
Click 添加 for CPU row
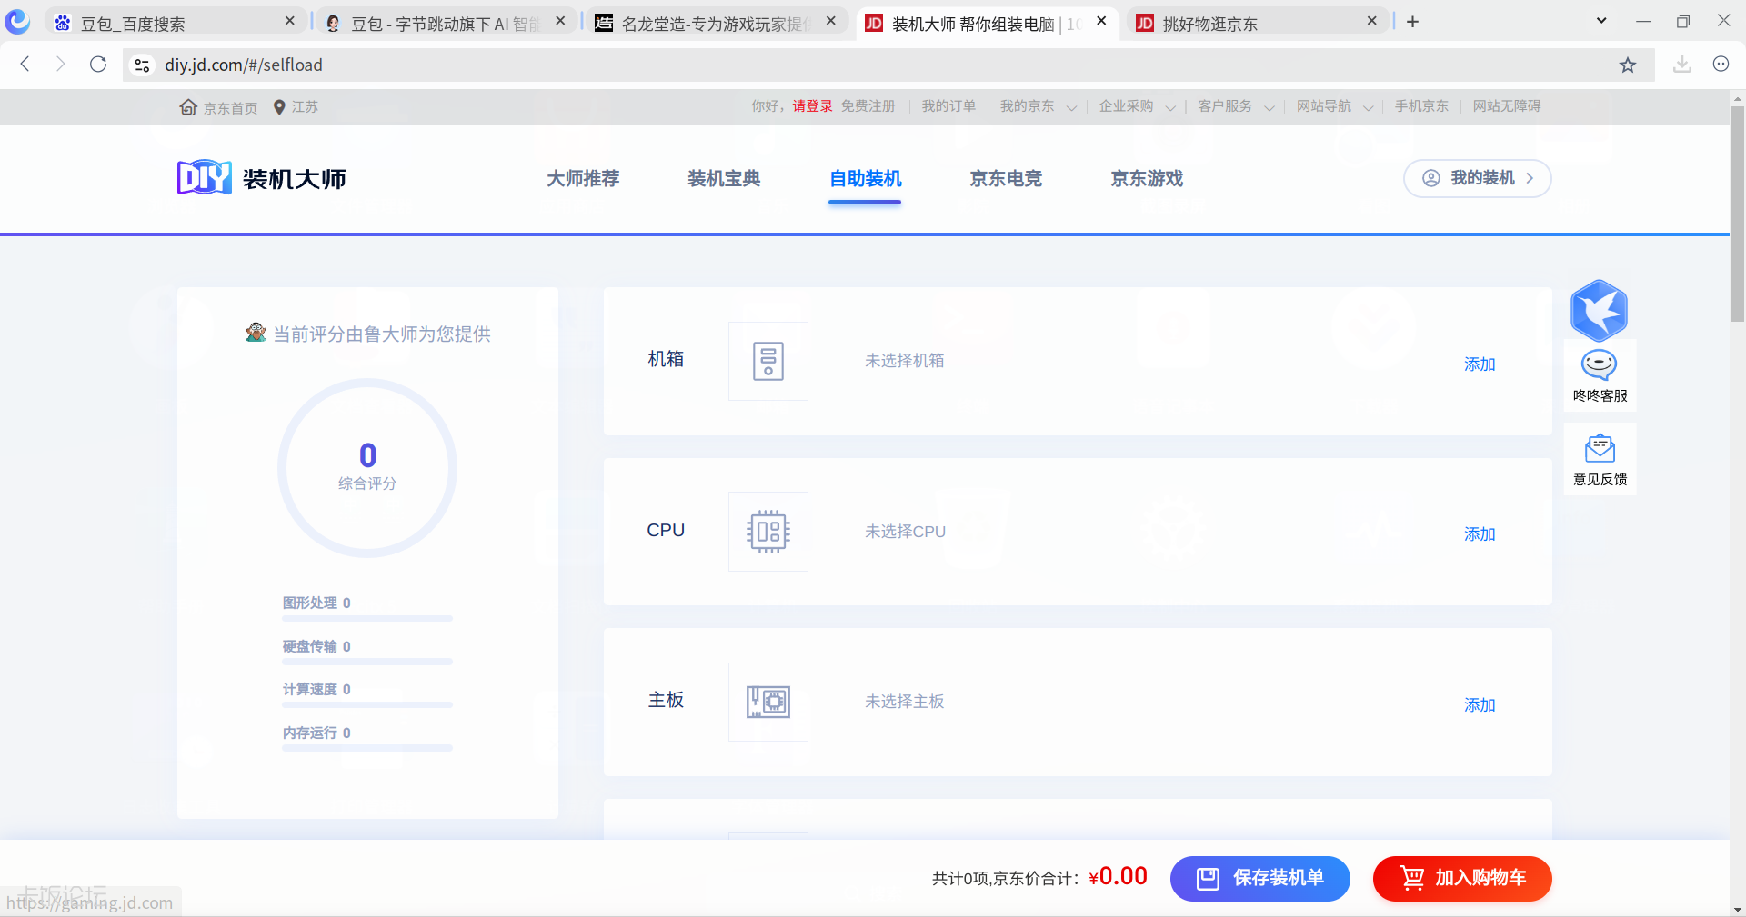[x=1480, y=533]
